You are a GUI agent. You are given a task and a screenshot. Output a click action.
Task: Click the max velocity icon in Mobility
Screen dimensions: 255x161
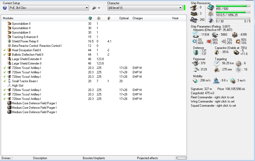coord(195,81)
